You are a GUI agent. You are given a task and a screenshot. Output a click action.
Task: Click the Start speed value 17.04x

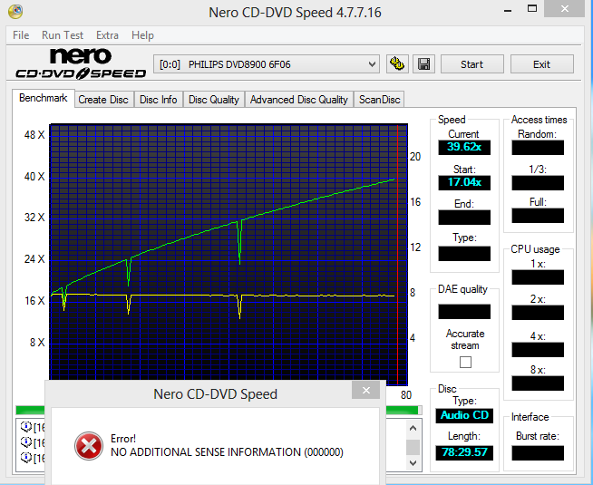pos(464,182)
